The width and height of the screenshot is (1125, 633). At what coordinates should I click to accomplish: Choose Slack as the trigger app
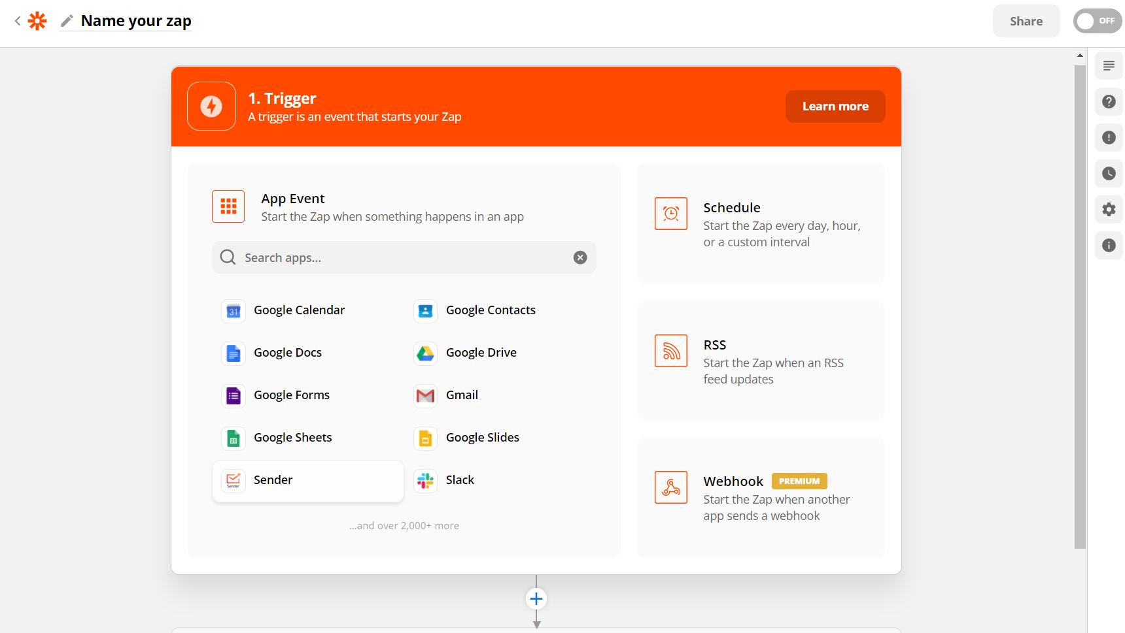(460, 479)
